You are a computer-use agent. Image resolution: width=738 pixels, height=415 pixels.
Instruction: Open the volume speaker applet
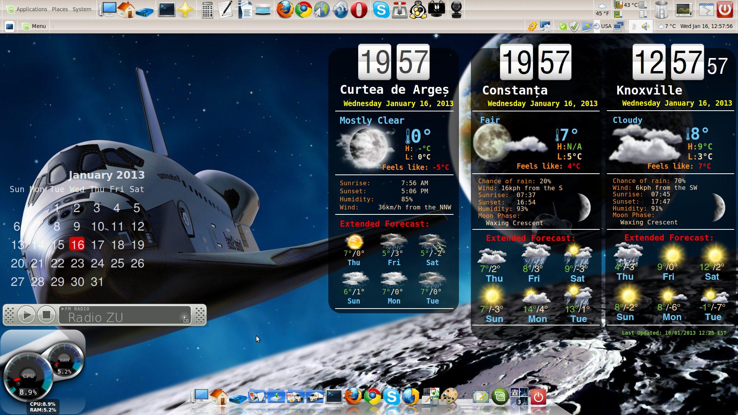[646, 26]
